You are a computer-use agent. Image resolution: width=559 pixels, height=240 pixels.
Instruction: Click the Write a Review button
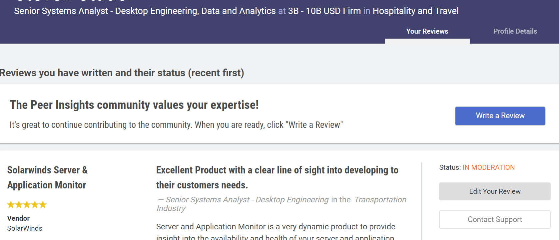click(x=500, y=116)
